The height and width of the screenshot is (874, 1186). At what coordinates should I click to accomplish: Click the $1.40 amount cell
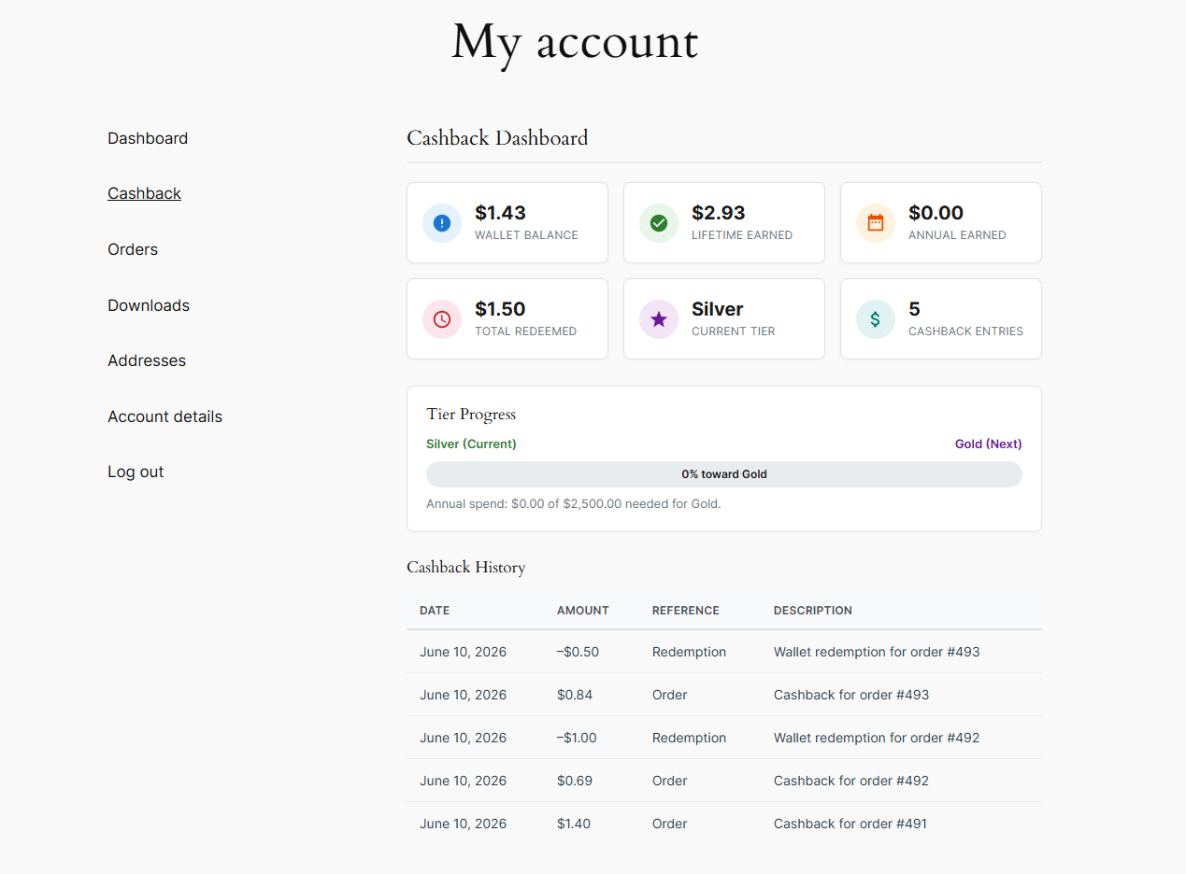coord(574,824)
